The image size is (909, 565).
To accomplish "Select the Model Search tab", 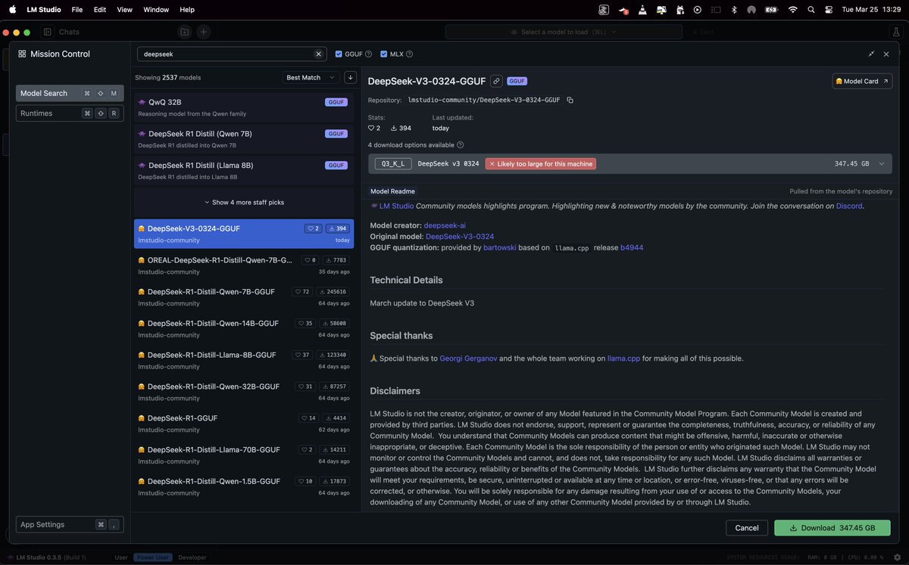I will pos(70,93).
